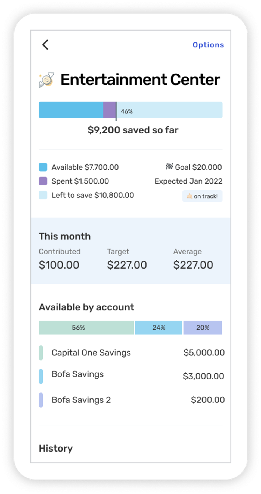
Task: Select the 56% Capital One segment
Action: 86,327
